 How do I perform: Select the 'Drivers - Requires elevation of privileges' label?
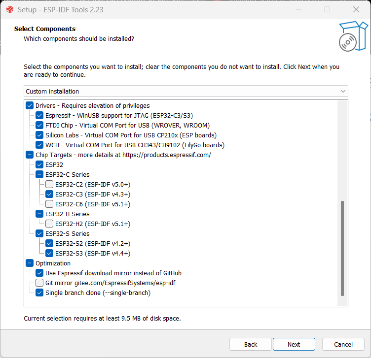[93, 105]
